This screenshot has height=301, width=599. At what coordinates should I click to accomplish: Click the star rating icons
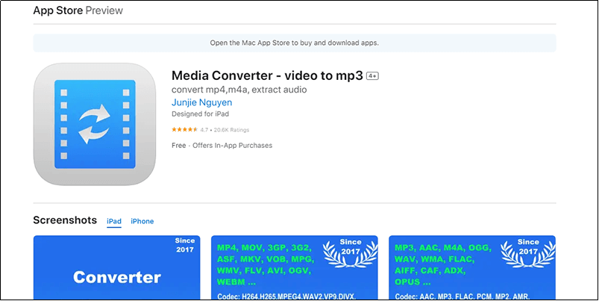tap(184, 130)
